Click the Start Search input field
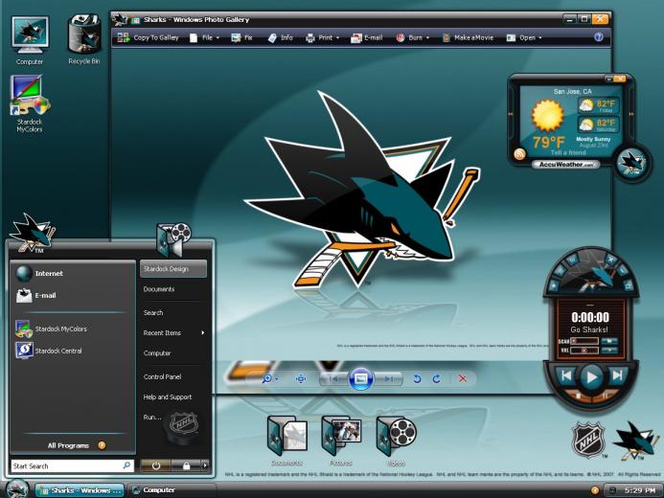The width and height of the screenshot is (664, 498). tap(73, 465)
